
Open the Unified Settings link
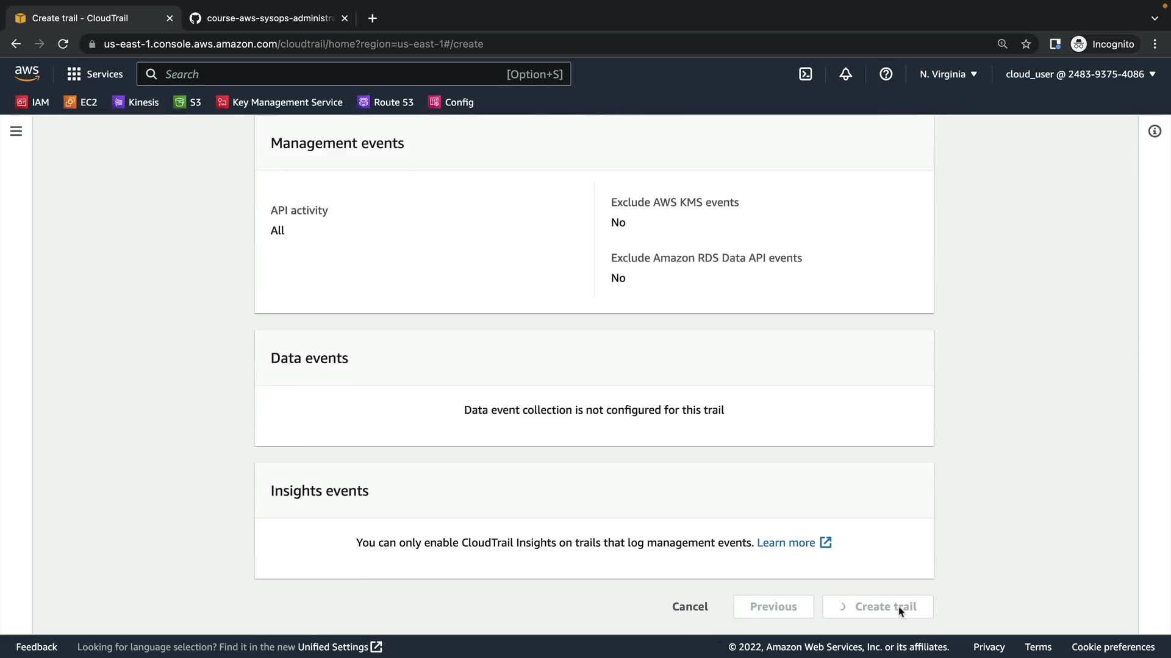339,646
